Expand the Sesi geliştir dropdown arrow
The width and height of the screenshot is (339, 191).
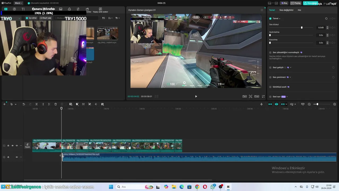pos(291,68)
